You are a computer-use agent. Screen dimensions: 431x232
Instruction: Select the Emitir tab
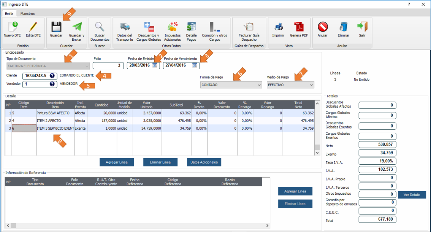pos(9,14)
